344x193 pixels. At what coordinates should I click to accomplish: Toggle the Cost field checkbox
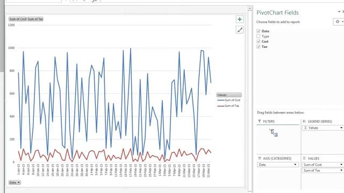259,41
